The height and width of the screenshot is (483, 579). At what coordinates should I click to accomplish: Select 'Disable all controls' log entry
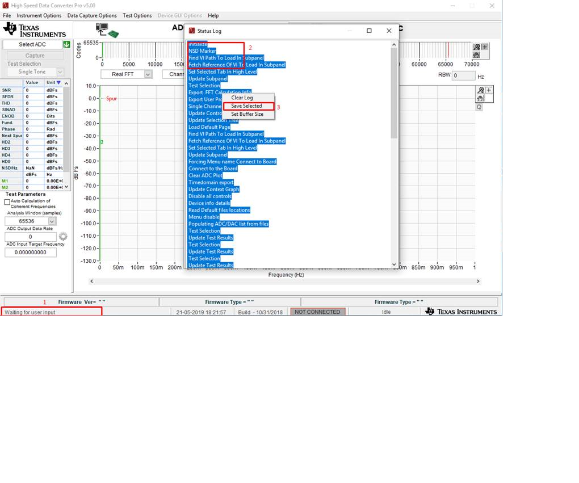pyautogui.click(x=209, y=196)
